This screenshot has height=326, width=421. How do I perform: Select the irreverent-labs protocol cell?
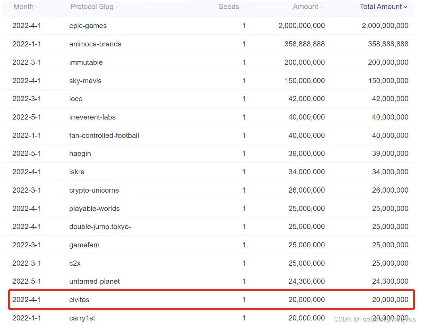(92, 117)
